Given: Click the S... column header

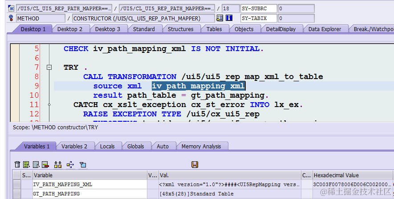Looking at the screenshot, I should coord(26,175).
